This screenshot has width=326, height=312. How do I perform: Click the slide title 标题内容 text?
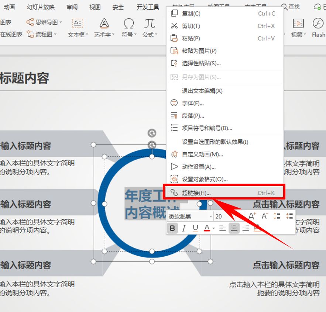pos(24,78)
